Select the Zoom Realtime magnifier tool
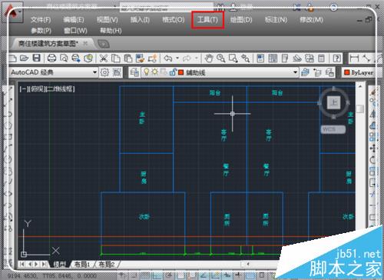Viewport: 384px width, 280px height. [221, 58]
